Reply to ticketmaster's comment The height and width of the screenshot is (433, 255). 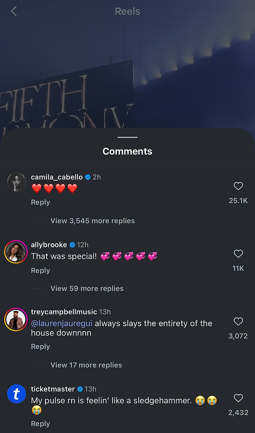[x=41, y=424]
